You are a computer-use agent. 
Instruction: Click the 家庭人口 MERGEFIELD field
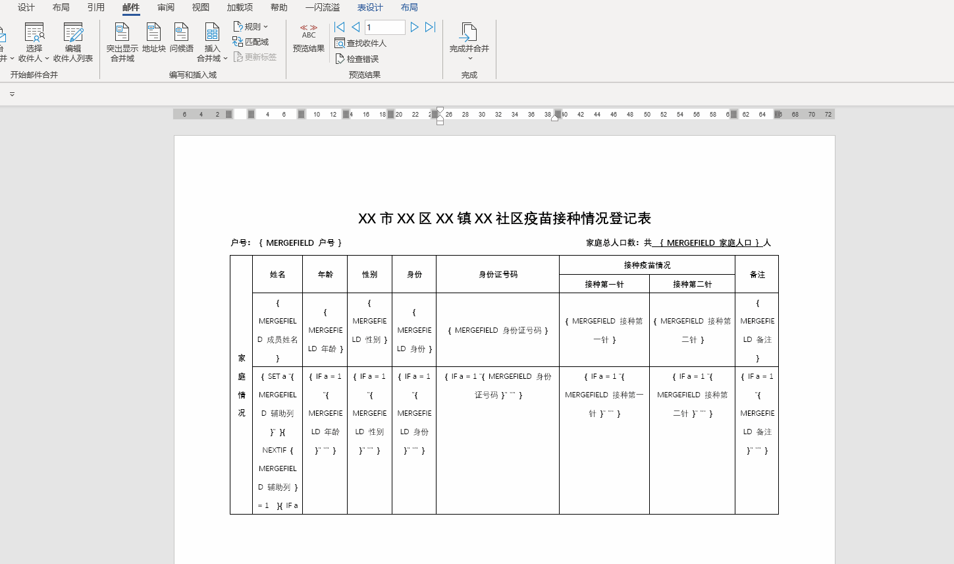click(x=709, y=242)
